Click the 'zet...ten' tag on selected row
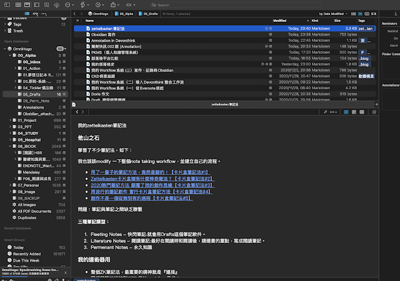Image resolution: width=400 pixels, height=281 pixels. (x=366, y=29)
